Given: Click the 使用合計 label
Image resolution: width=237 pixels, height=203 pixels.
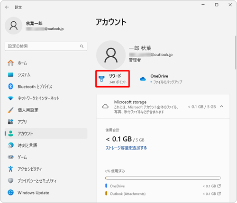Looking at the screenshot, I should (x=112, y=130).
